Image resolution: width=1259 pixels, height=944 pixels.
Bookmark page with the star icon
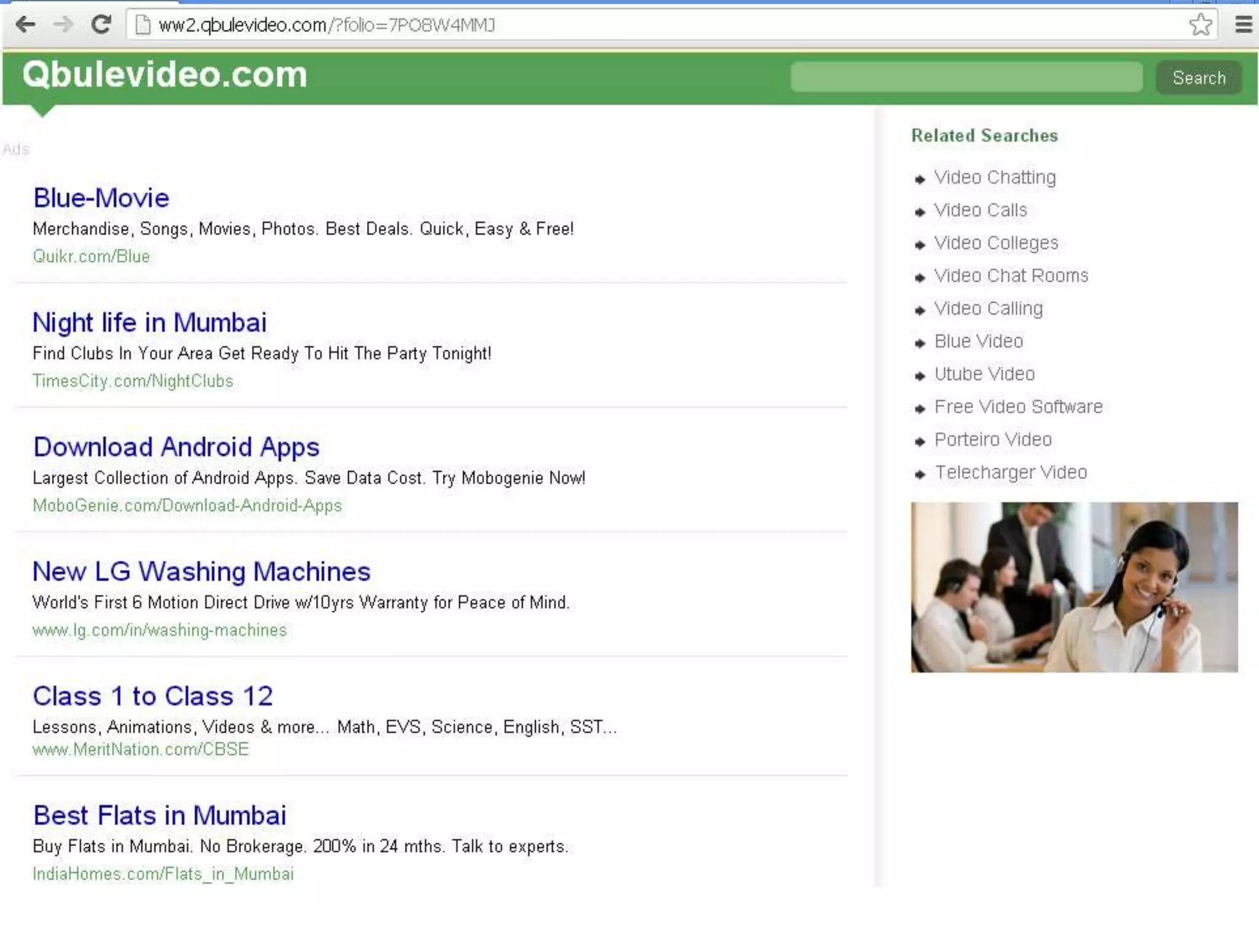pos(1200,25)
